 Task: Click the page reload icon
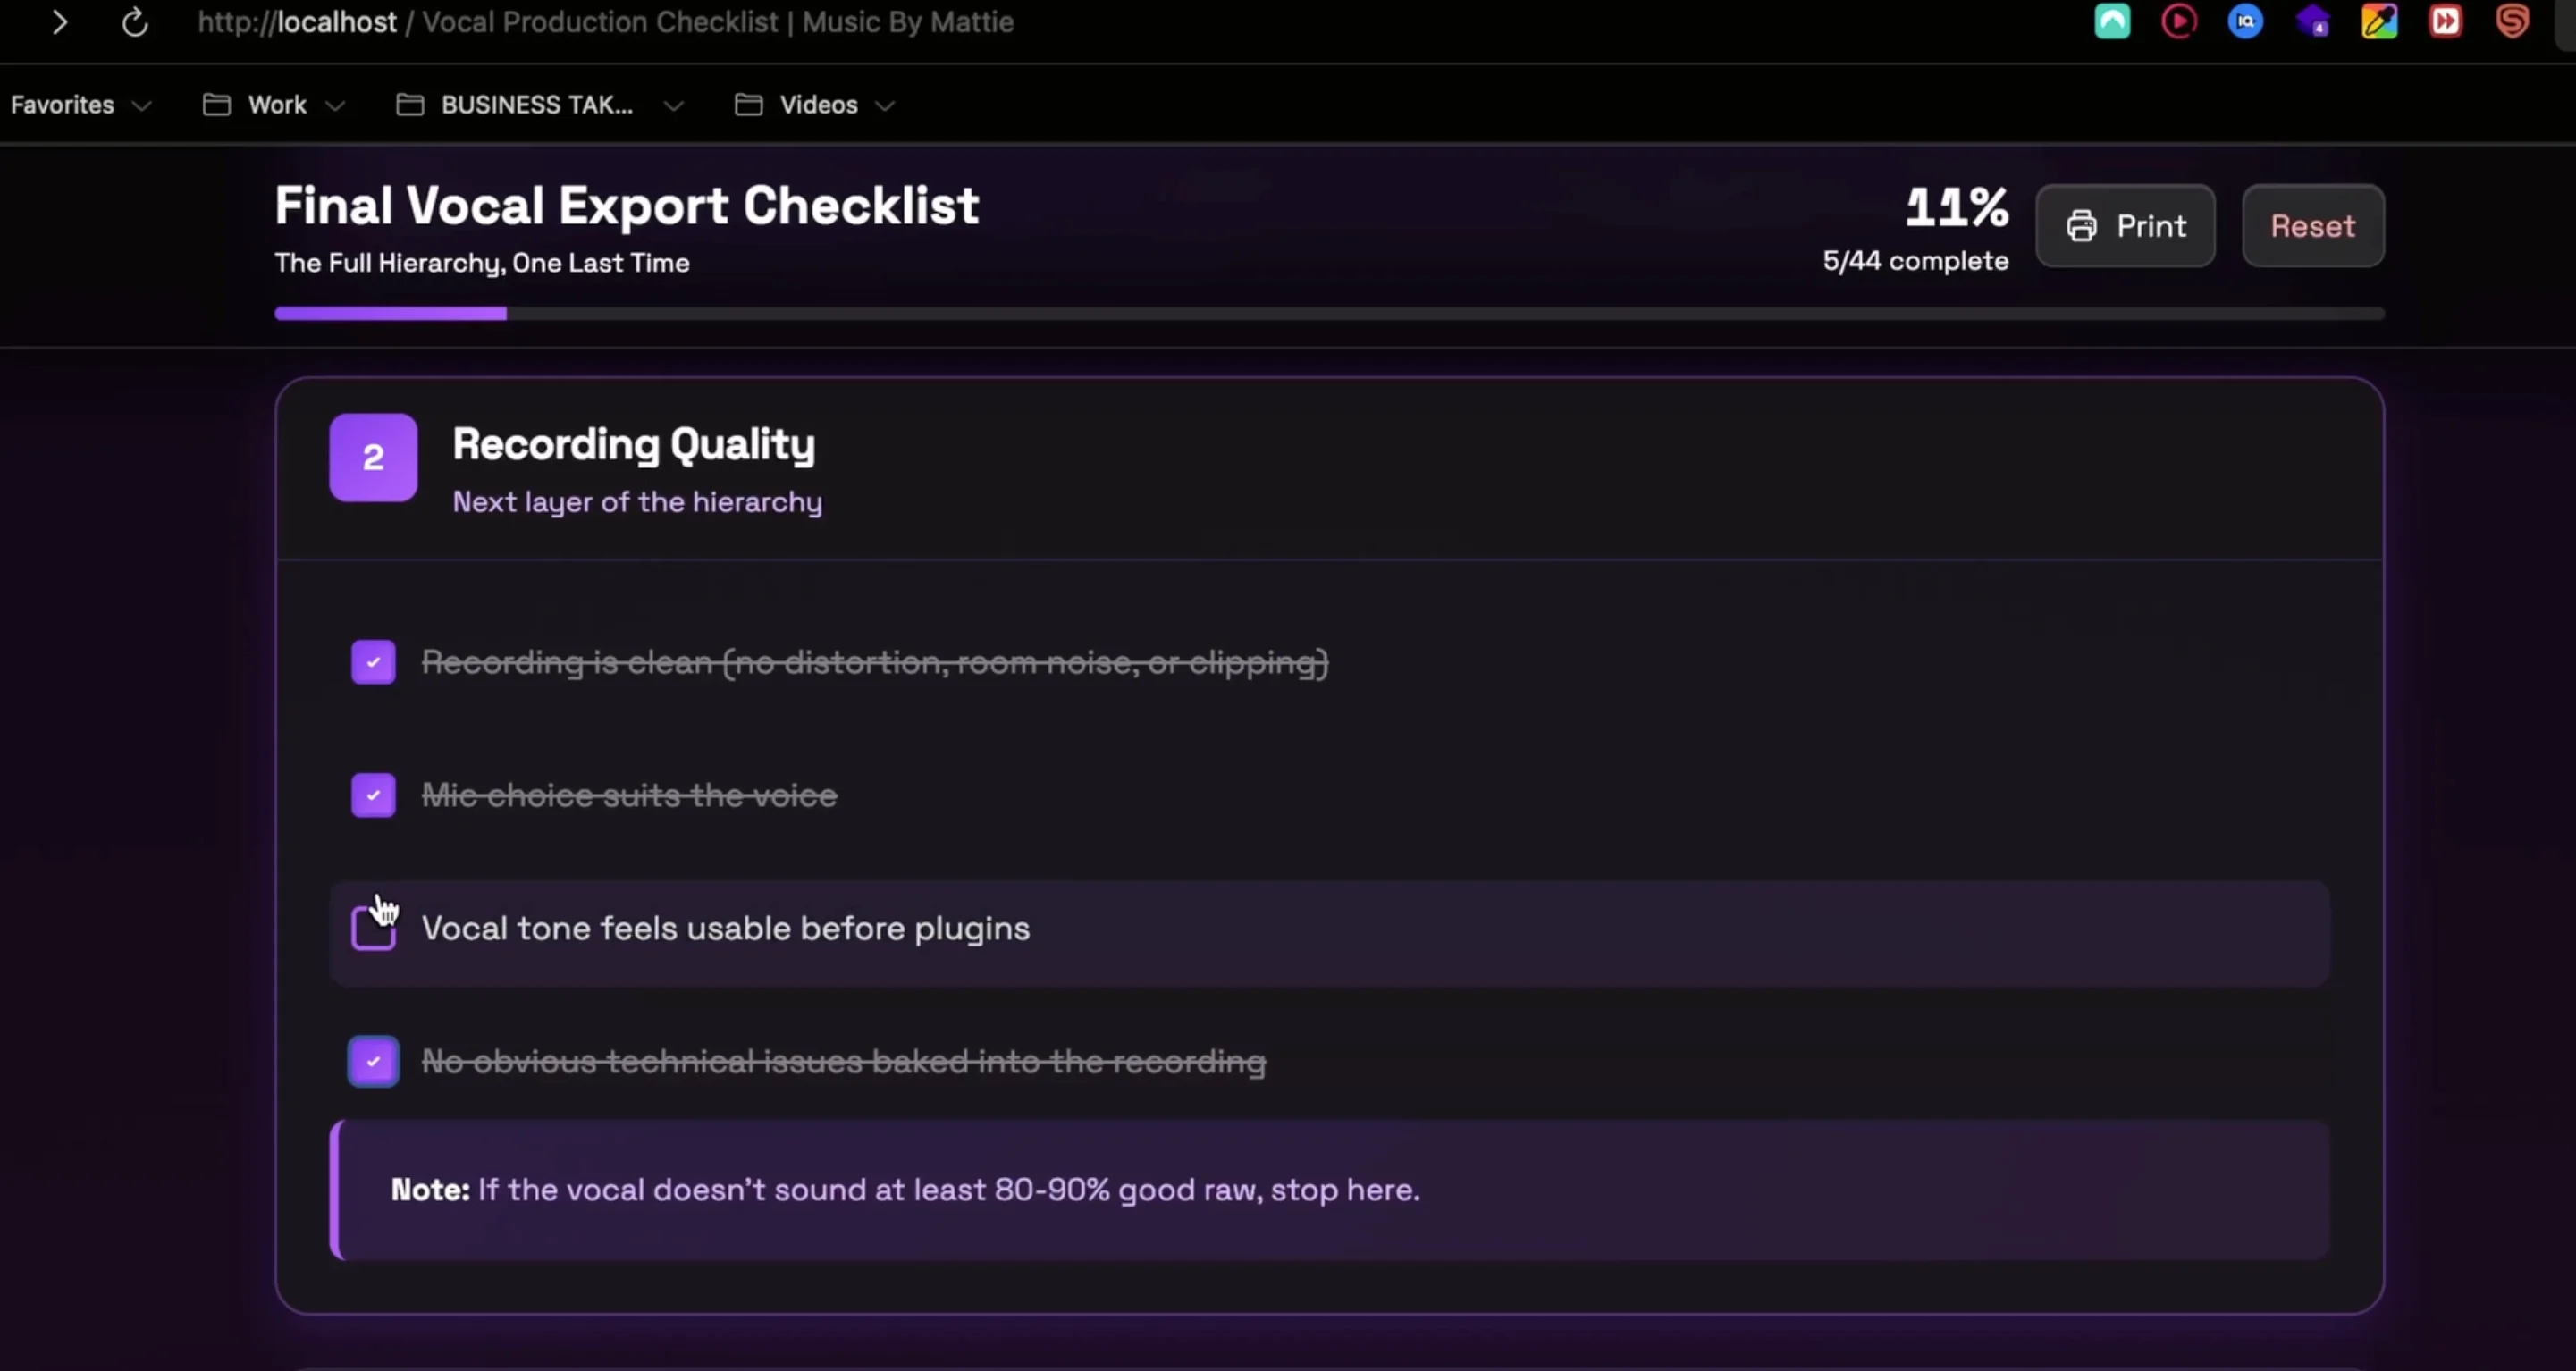[x=134, y=22]
